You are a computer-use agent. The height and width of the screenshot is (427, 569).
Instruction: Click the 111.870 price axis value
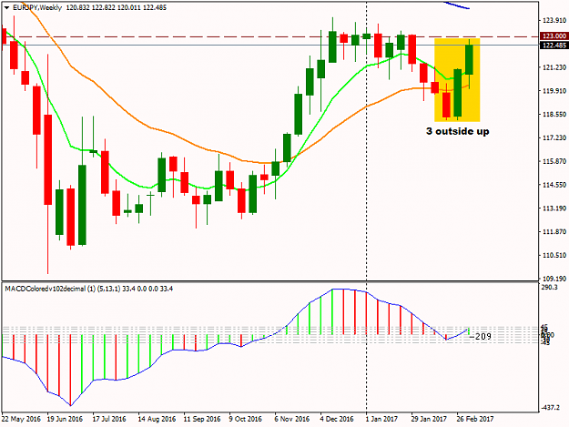coord(554,232)
